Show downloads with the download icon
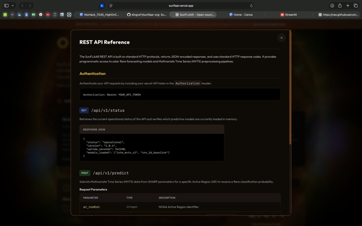Image resolution: width=362 pixels, height=226 pixels. coord(332,5)
